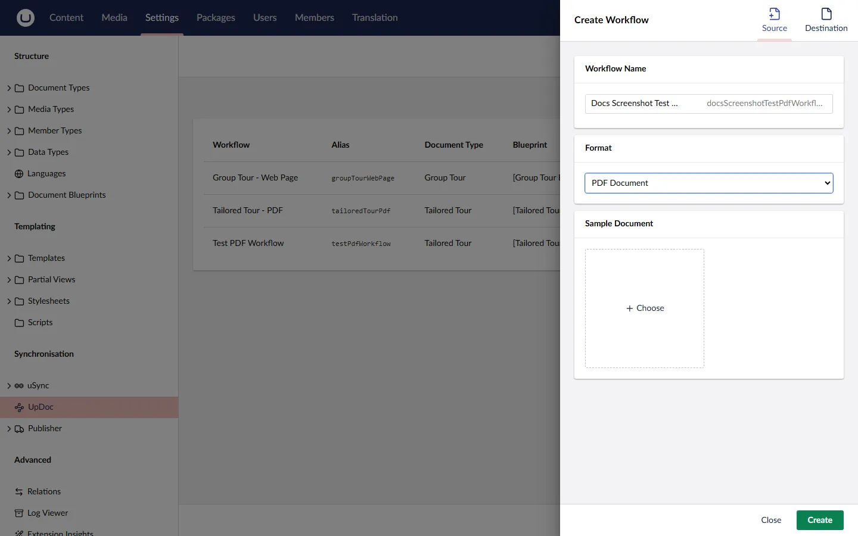Click the docsScreenshotTestPdfWorkfl... alias text

pos(764,104)
